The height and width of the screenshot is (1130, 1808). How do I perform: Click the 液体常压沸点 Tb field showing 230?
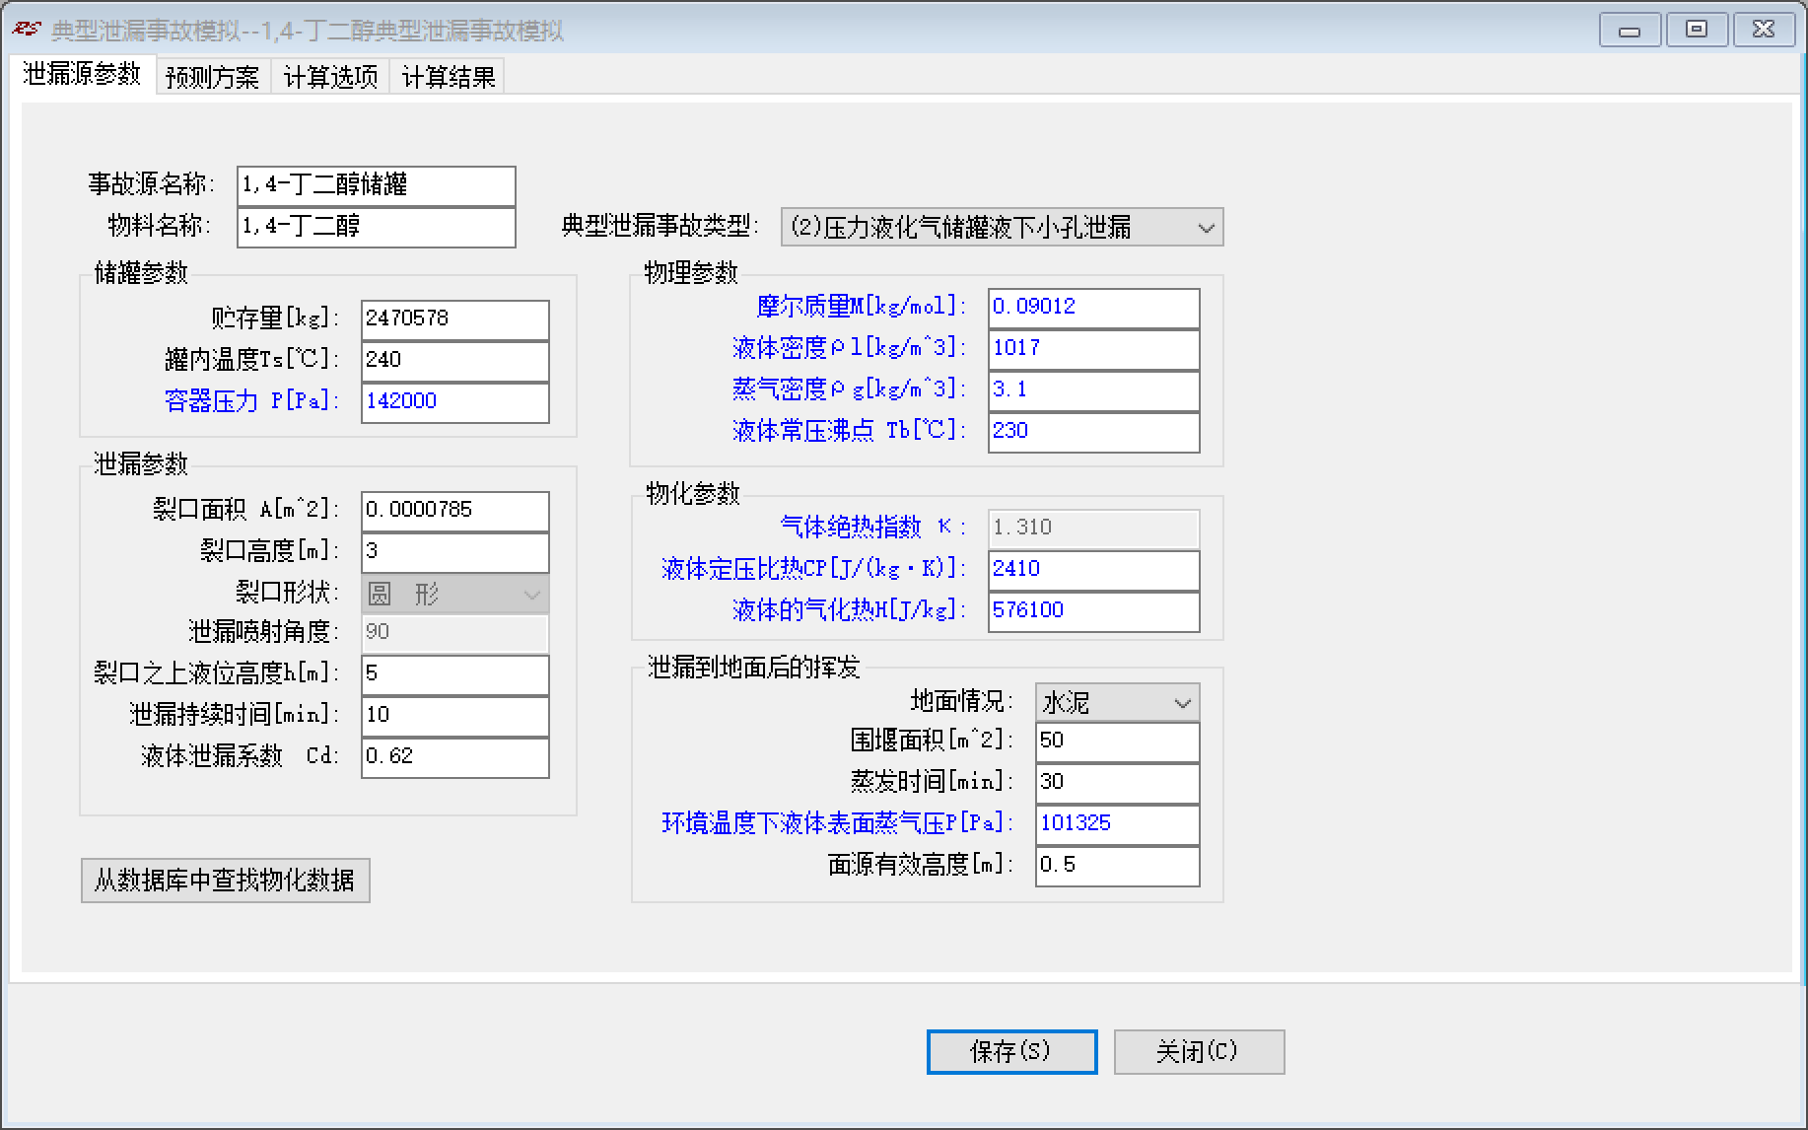1094,432
